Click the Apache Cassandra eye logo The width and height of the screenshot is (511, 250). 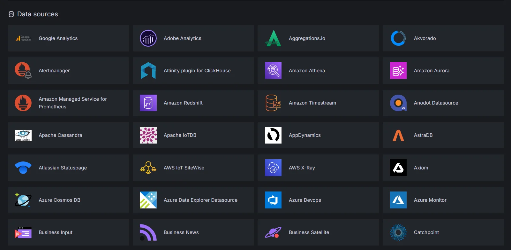pyautogui.click(x=23, y=135)
